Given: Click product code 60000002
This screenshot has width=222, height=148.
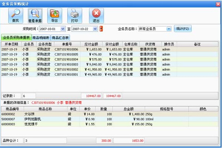Looking at the screenshot, I should [x=8, y=114].
